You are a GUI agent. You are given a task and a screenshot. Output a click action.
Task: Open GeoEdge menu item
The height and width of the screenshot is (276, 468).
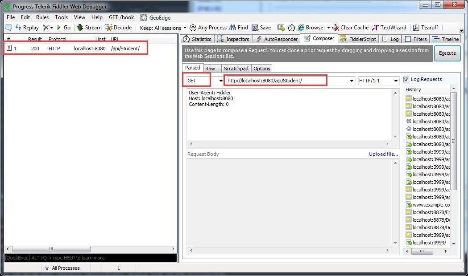[x=156, y=17]
